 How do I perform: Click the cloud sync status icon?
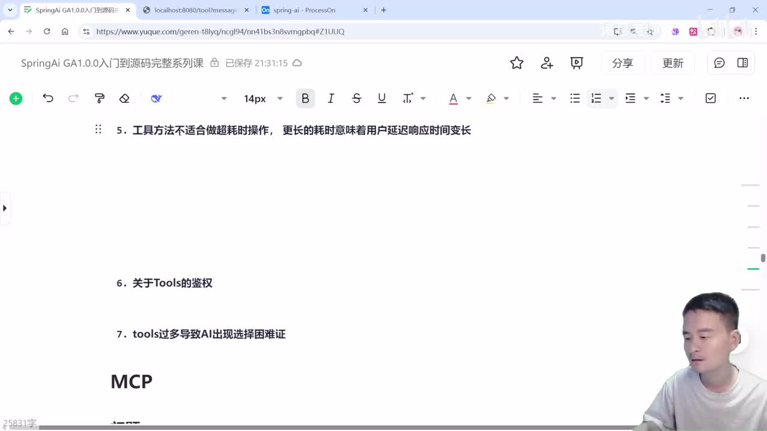(297, 63)
